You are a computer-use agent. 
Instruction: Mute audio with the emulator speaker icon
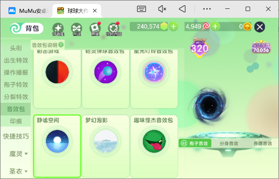[x=162, y=9]
